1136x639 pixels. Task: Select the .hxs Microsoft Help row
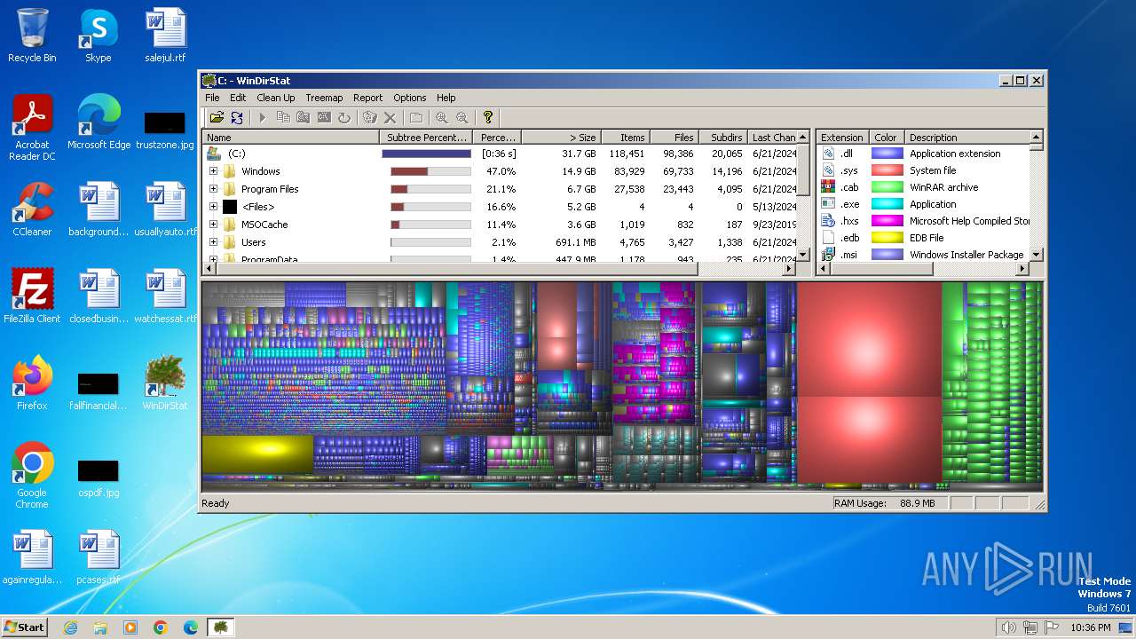point(923,221)
